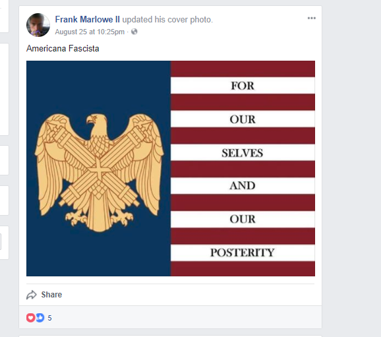Click the word AND on the flag image
Screen dimensions: 381x337
[243, 186]
